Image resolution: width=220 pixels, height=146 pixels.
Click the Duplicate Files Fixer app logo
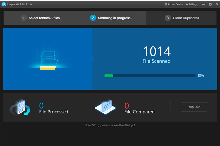[x=4, y=4]
